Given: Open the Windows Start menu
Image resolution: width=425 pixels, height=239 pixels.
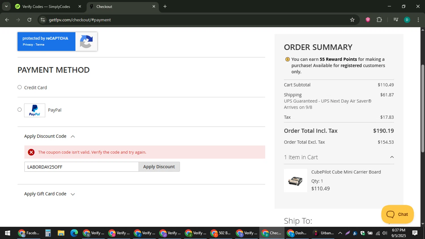Looking at the screenshot, I should [x=8, y=233].
